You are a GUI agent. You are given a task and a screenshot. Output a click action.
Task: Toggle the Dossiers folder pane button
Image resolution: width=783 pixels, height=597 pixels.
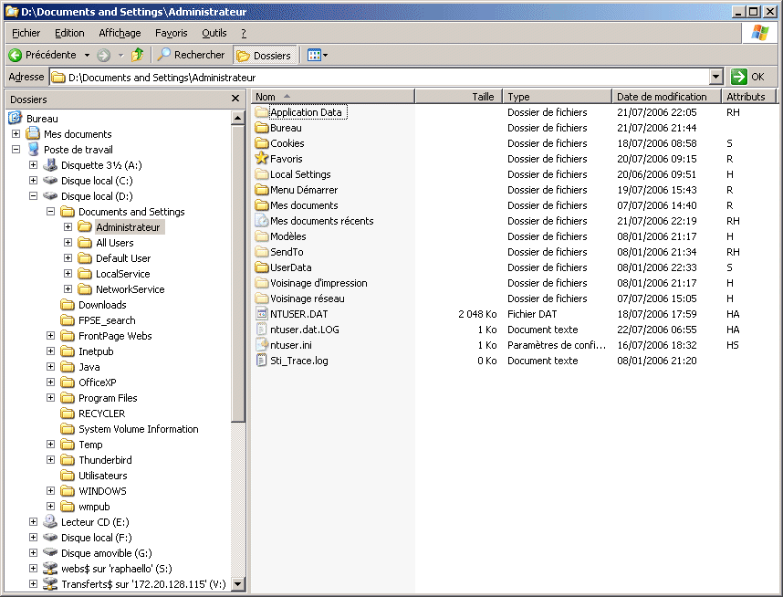point(264,56)
